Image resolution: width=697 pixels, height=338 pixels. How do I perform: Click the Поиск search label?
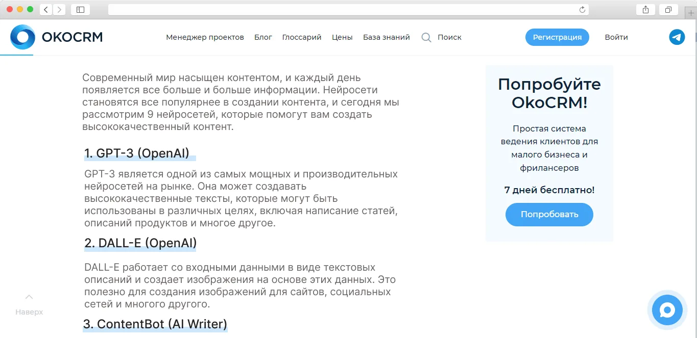pos(449,37)
